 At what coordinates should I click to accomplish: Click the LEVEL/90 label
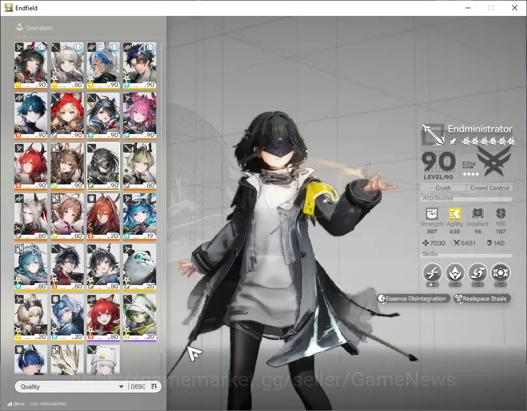coord(438,177)
